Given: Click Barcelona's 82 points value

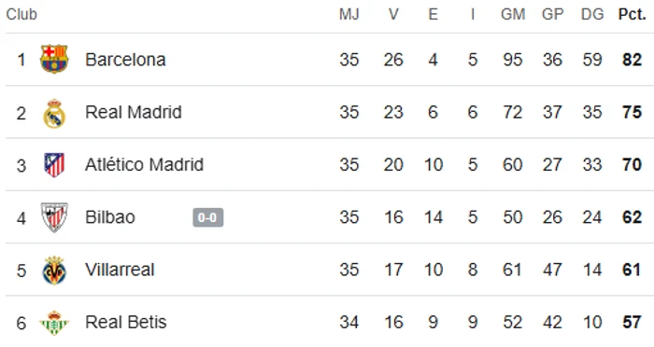Looking at the screenshot, I should 632,60.
